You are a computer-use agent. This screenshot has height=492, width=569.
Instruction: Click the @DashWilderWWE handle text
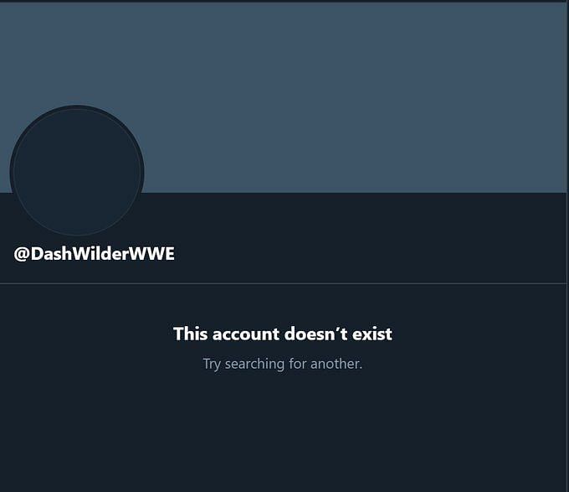tap(95, 254)
